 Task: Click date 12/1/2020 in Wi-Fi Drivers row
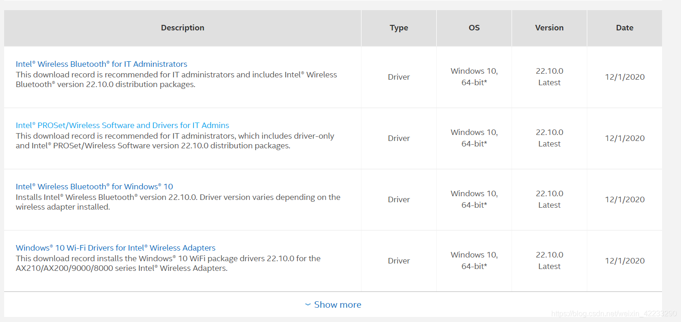coord(625,261)
